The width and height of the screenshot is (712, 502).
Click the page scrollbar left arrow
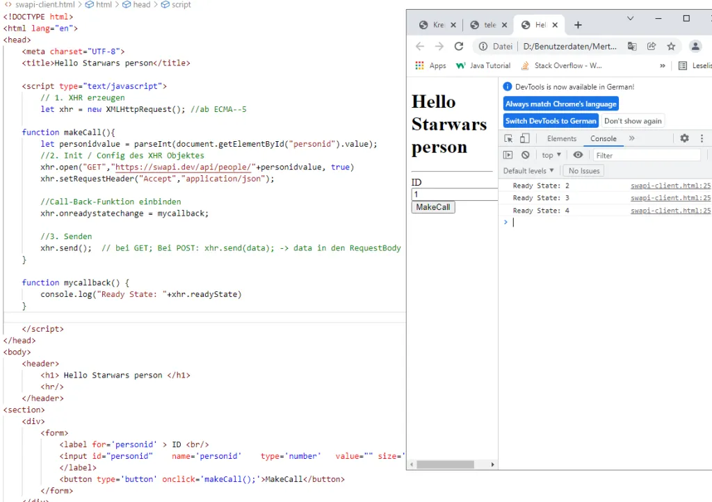pos(412,464)
